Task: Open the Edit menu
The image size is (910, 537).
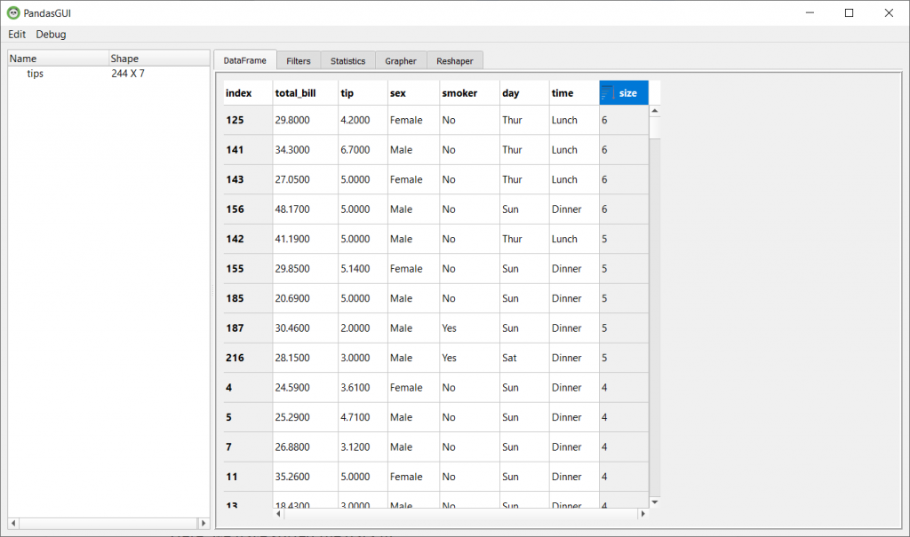Action: [17, 34]
